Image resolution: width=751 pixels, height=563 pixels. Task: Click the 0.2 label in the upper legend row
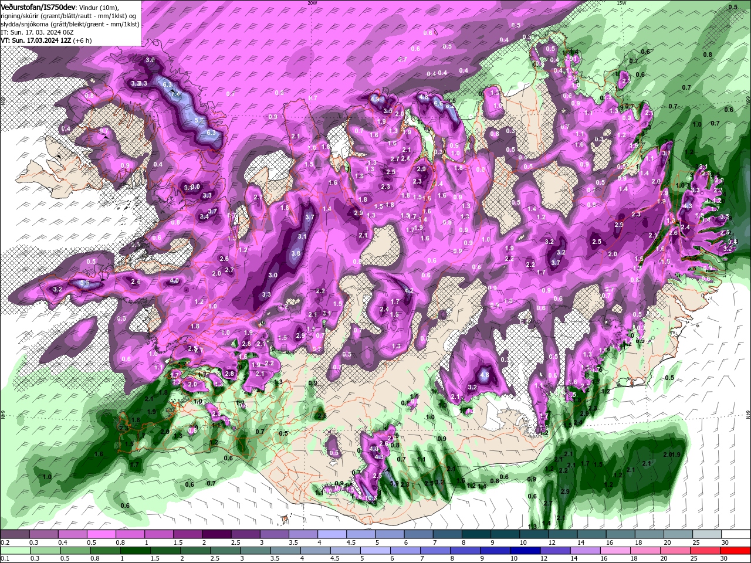[x=5, y=543]
